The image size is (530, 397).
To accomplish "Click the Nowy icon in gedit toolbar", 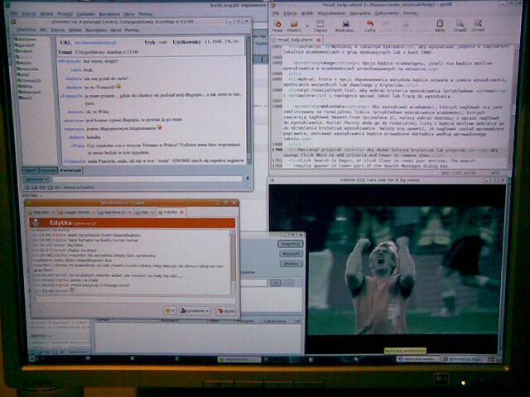I will [x=278, y=26].
